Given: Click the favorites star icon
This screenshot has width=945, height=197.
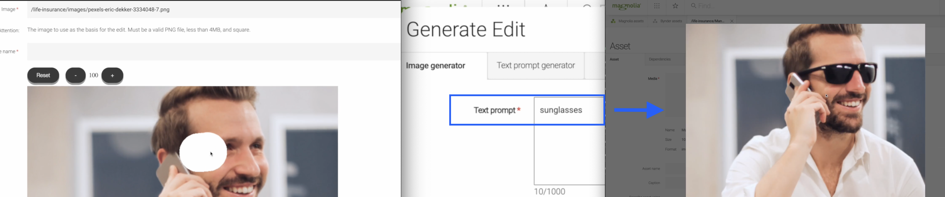Looking at the screenshot, I should pos(675,6).
